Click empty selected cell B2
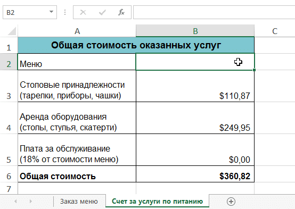The image size is (295, 209). 195,62
